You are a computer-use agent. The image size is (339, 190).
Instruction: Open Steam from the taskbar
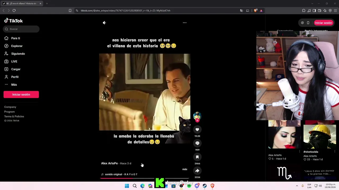205,186
